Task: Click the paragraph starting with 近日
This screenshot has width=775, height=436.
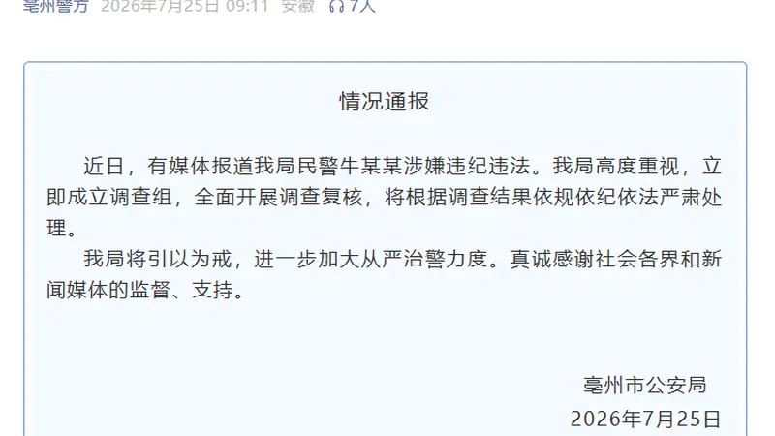Action: pos(385,197)
